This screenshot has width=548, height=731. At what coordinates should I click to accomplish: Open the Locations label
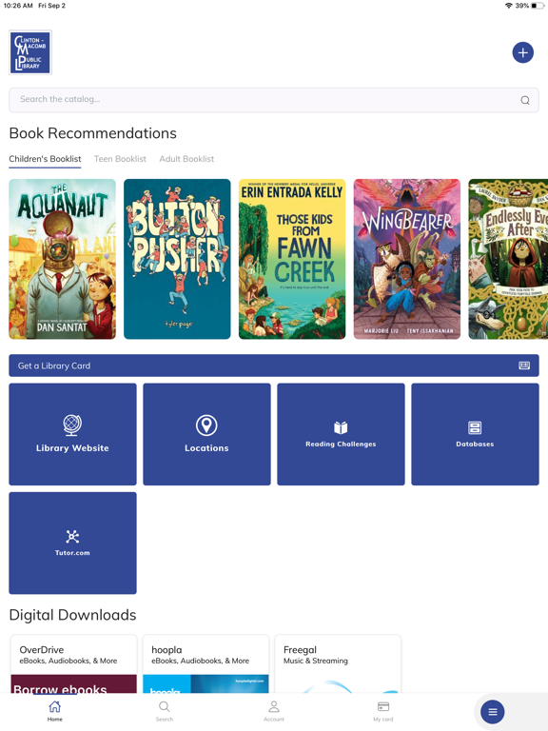pos(206,448)
